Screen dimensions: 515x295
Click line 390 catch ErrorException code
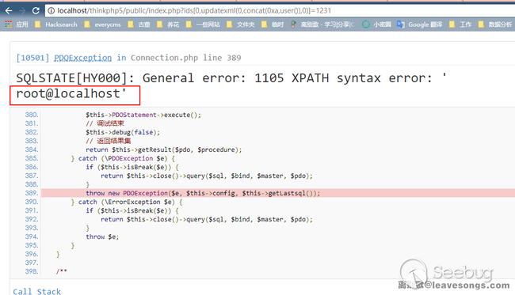[x=127, y=202]
